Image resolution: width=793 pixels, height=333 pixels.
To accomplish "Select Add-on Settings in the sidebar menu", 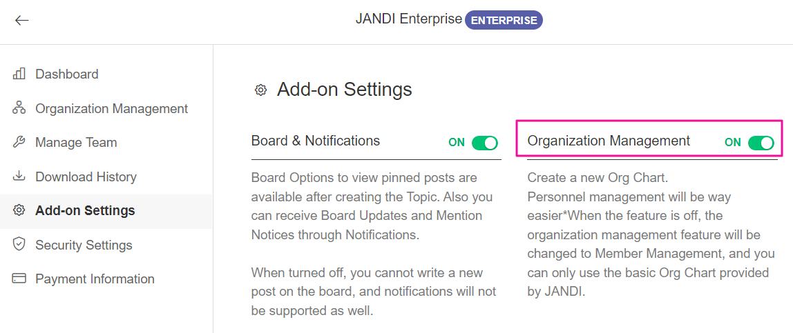I will pos(85,211).
